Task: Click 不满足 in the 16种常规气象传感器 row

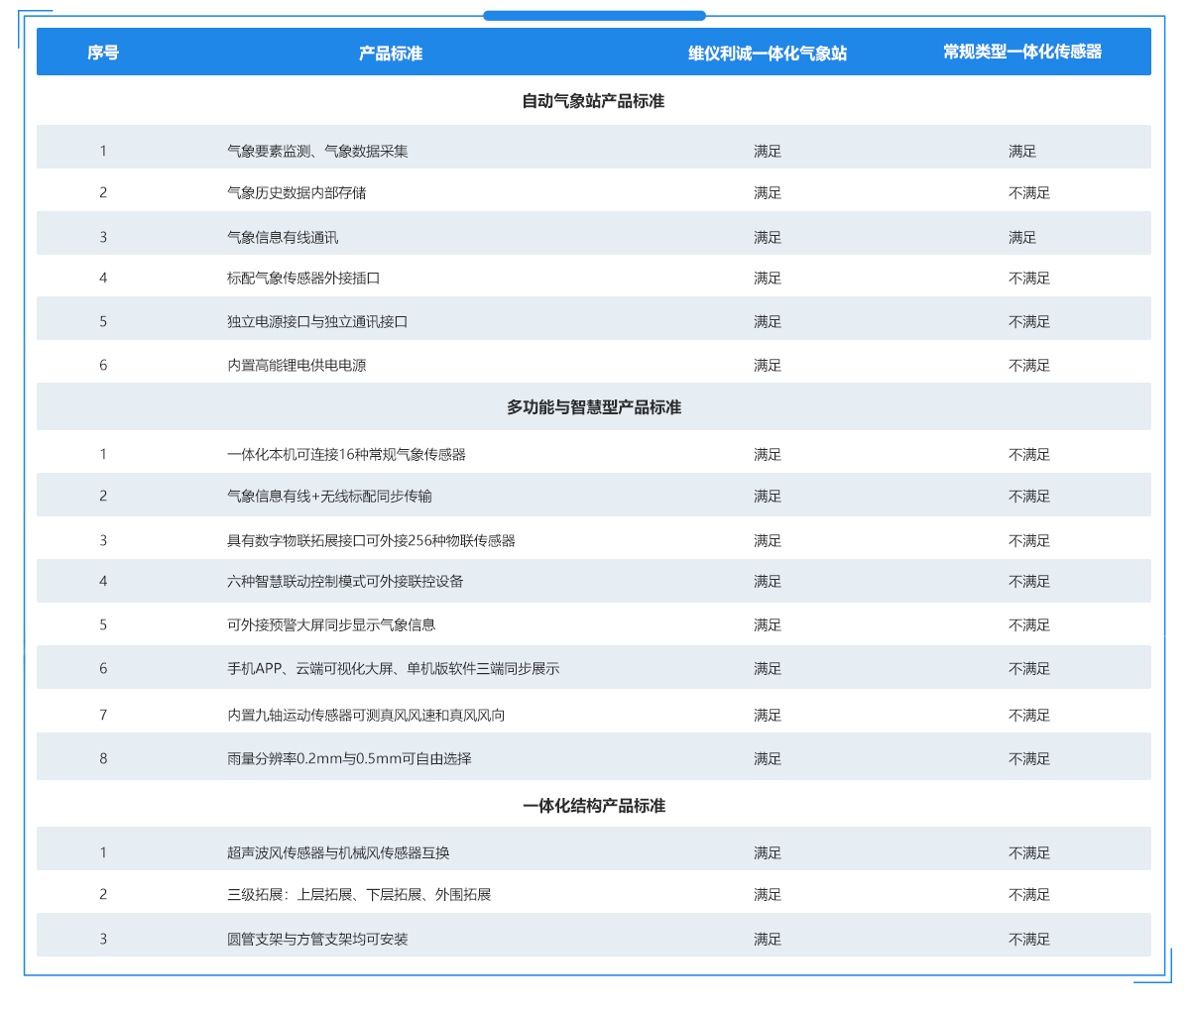Action: (1029, 454)
